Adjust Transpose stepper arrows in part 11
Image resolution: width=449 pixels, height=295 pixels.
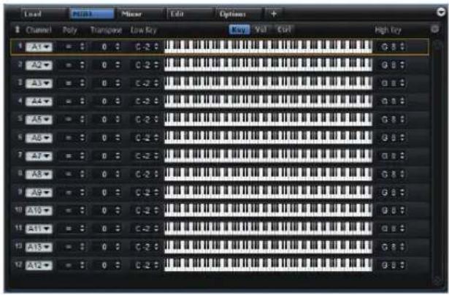[x=118, y=229]
